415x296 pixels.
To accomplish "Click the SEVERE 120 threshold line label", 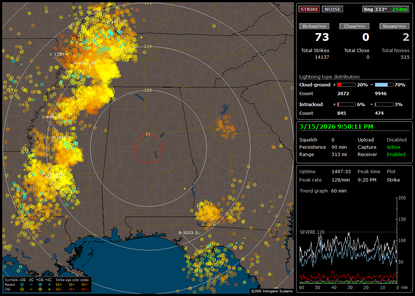I will pos(312,232).
